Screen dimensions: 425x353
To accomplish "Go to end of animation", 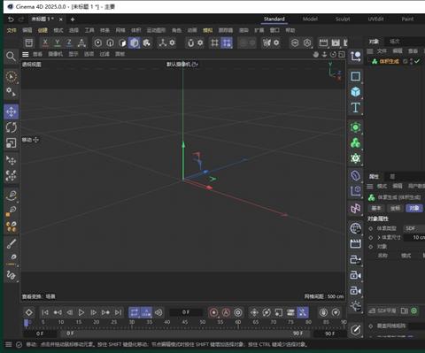I will coord(118,312).
